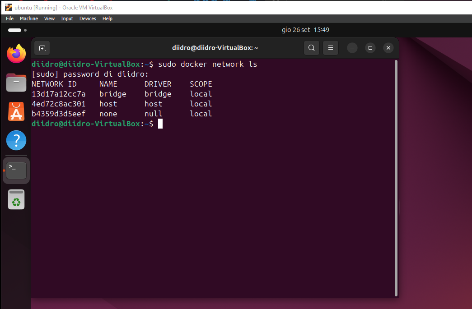The height and width of the screenshot is (309, 472).
Task: Open the VirtualBox Input menu
Action: coord(66,18)
